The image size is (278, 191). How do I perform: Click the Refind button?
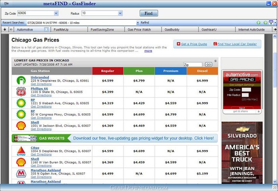[145, 23]
